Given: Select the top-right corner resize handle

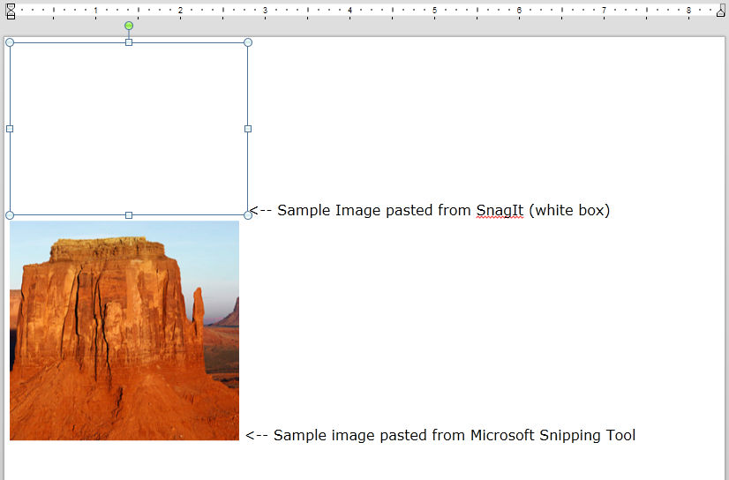Looking at the screenshot, I should 248,42.
